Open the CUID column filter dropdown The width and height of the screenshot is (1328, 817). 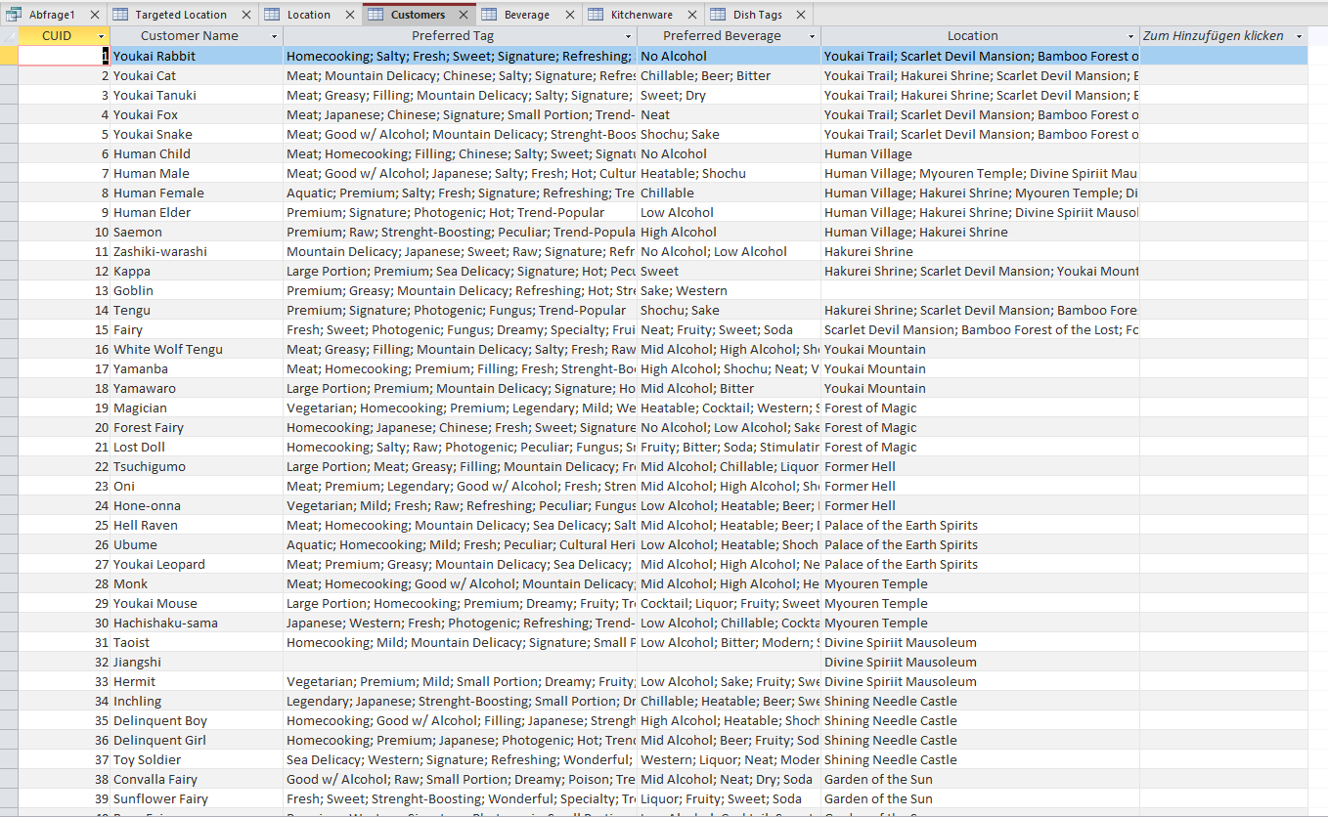[x=101, y=36]
